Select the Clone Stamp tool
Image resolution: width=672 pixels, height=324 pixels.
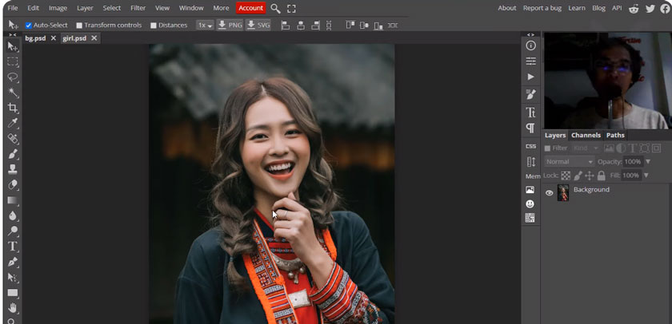[x=13, y=169]
